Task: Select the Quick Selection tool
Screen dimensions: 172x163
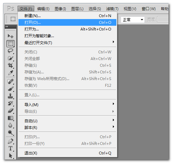Action: [10, 58]
